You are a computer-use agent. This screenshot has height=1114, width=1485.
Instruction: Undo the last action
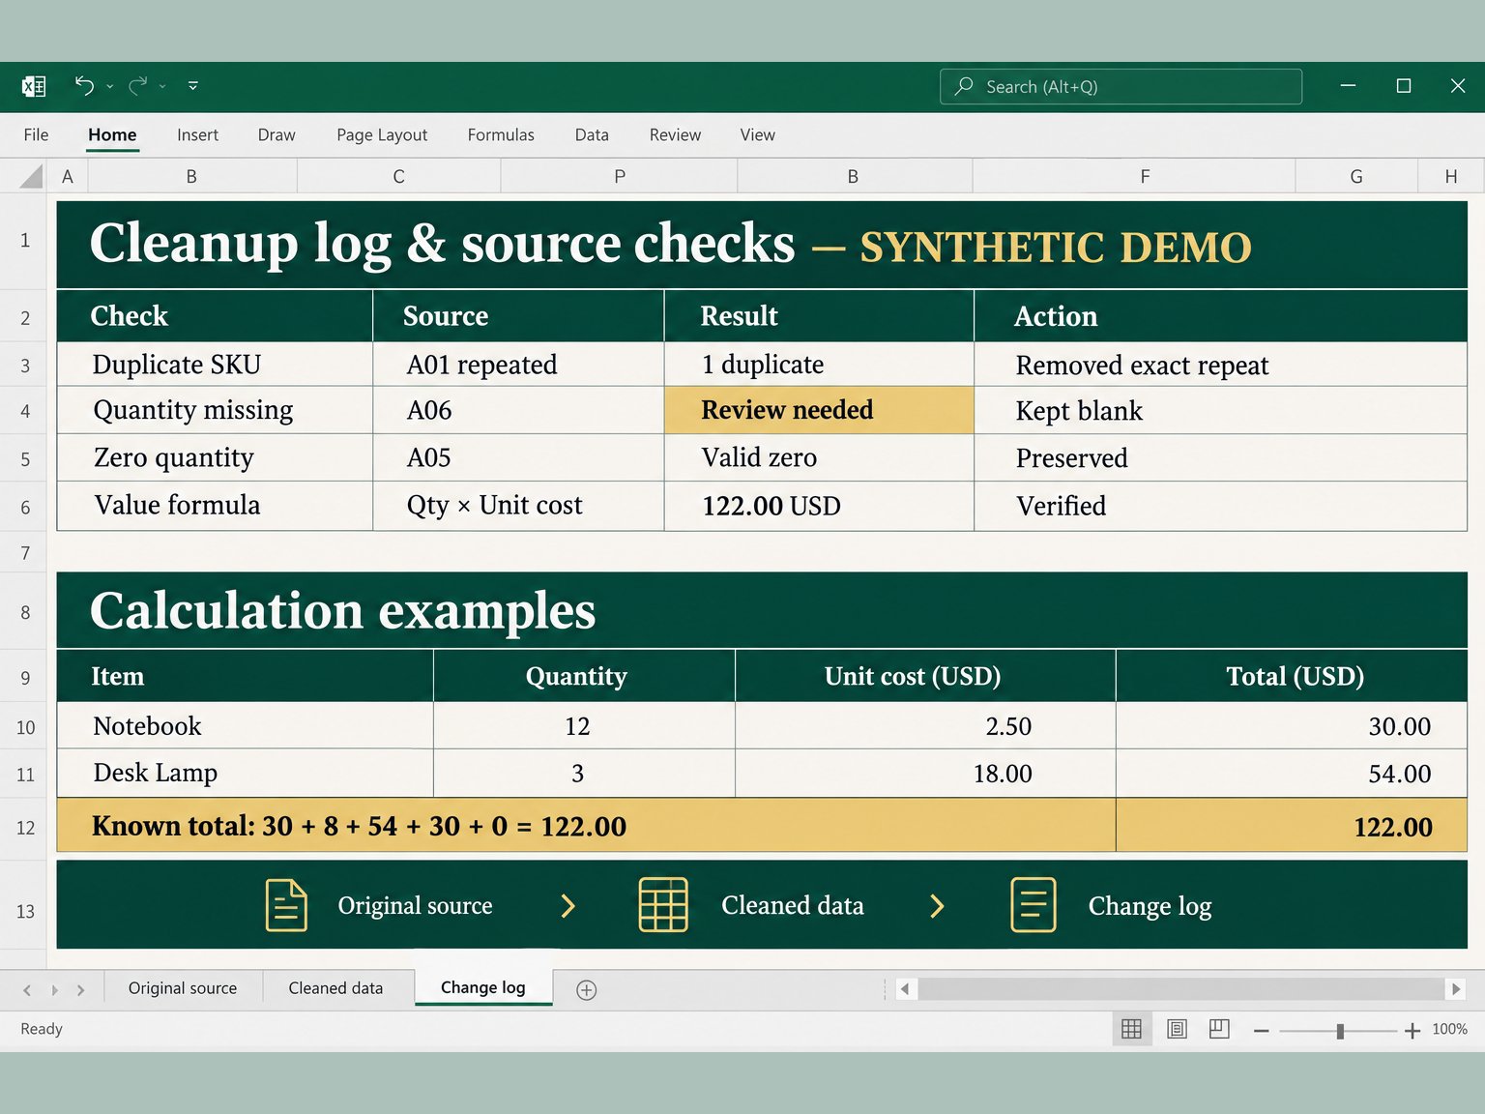[x=84, y=86]
